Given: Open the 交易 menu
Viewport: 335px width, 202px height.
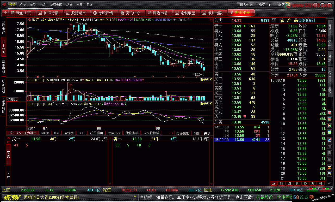Looking at the screenshot, I should [x=79, y=5].
